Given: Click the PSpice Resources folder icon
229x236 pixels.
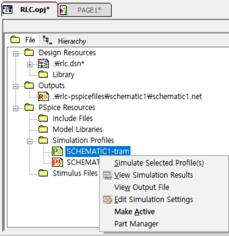Looking at the screenshot, I should (29, 107).
